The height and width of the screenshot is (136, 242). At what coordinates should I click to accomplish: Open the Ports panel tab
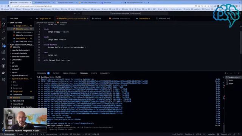pos(94,73)
